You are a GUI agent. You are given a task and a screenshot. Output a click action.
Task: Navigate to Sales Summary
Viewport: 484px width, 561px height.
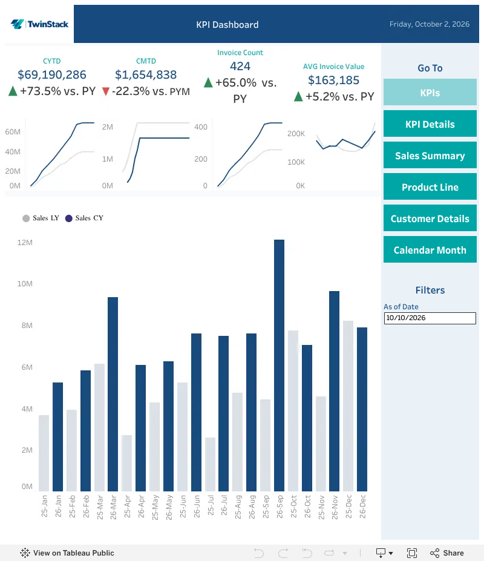pyautogui.click(x=430, y=156)
